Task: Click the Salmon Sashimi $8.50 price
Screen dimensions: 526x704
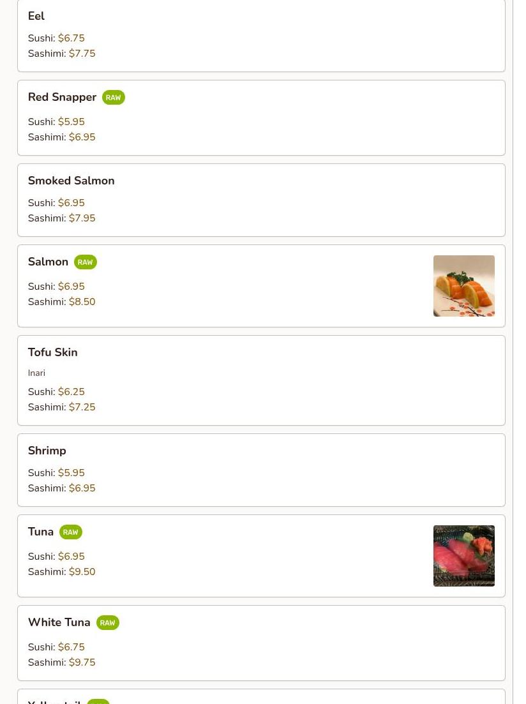Action: click(82, 302)
